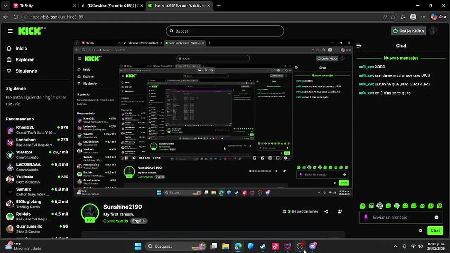This screenshot has height=253, width=450.
Task: Click the Buscar search field
Action: tap(225, 31)
